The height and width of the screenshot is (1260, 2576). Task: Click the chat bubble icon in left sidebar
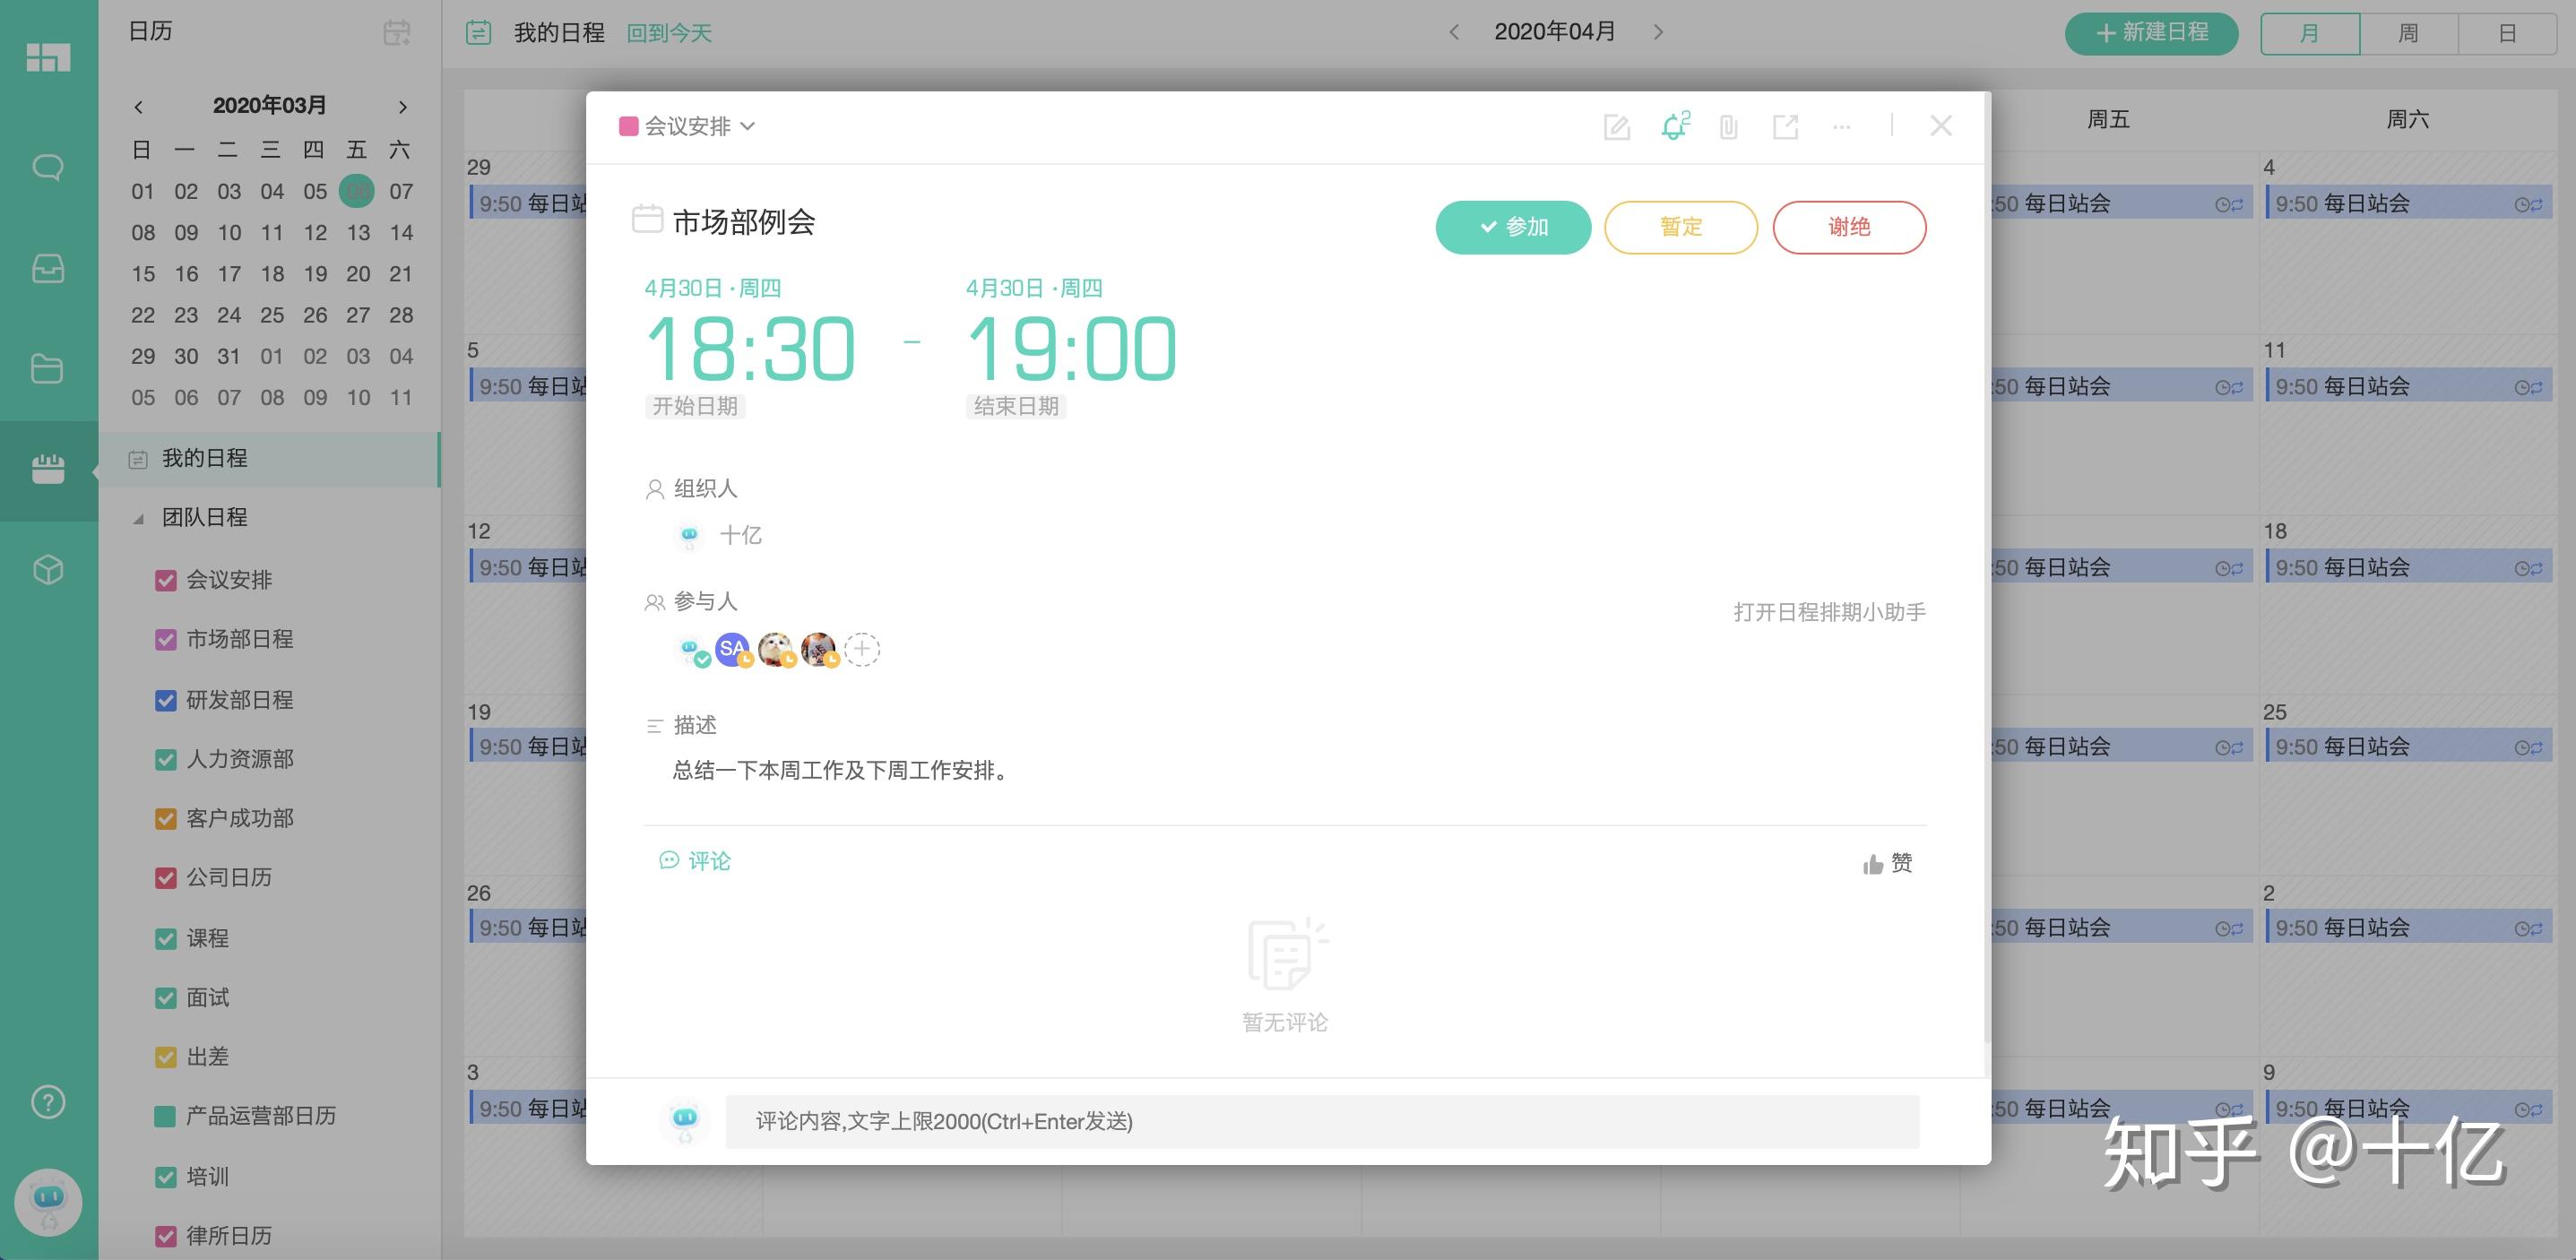48,167
